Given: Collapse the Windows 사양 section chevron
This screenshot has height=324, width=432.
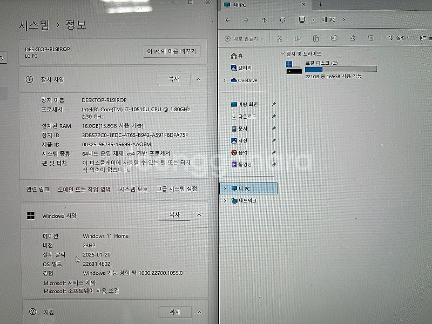Looking at the screenshot, I should (x=198, y=215).
